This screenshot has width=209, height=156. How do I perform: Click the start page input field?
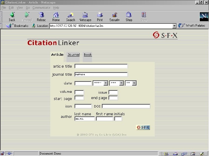(79, 98)
